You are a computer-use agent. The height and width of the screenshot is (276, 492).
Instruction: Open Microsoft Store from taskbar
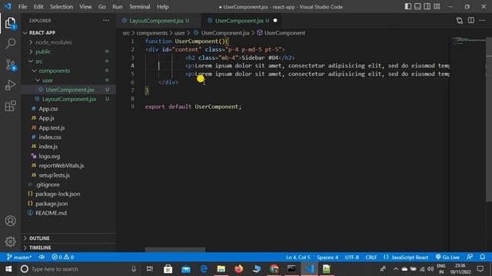(168, 269)
